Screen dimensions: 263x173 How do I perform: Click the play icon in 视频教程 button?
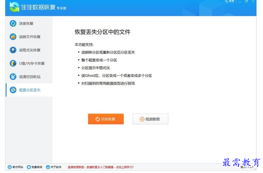[x=142, y=119]
